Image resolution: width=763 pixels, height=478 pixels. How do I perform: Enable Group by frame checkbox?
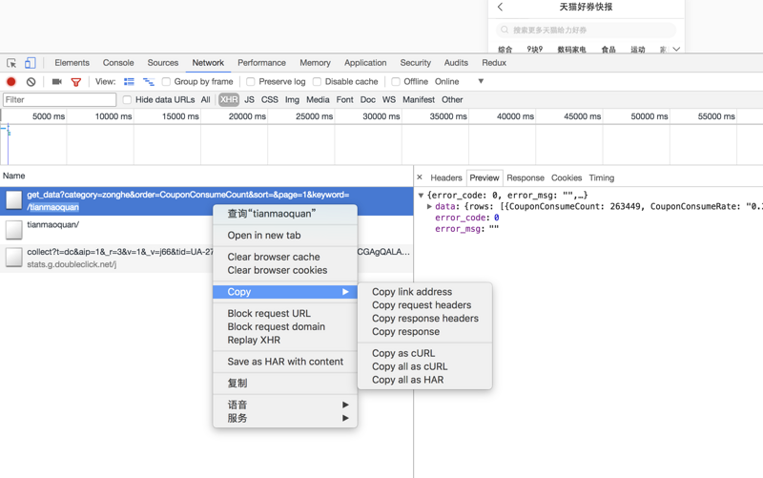click(166, 82)
